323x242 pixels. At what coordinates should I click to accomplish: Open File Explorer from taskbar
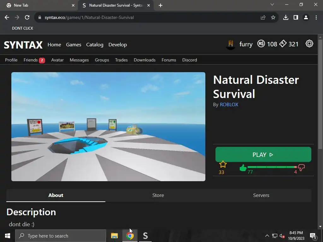tap(114, 236)
